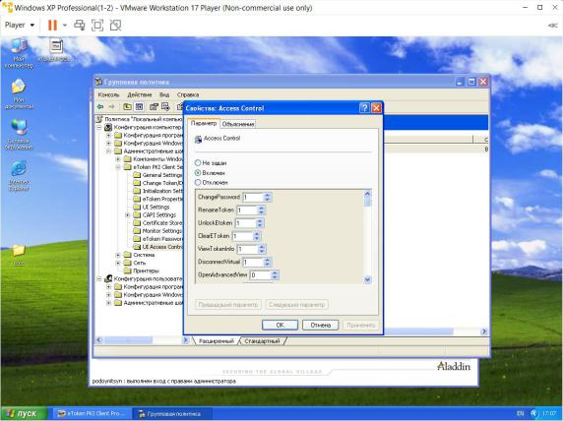Select the yellow folder icon on desktop
Image resolution: width=563 pixels, height=421 pixels.
pos(19,255)
